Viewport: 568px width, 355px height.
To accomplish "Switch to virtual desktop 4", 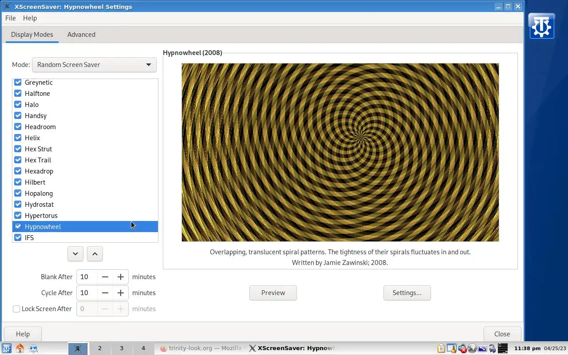I will tap(143, 348).
